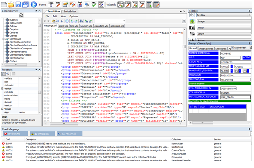This screenshot has height=168, width=254.
Task: Create a new blank document
Action: [4, 4]
